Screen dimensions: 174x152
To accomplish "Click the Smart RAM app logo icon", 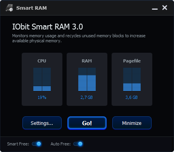I will pos(9,8).
